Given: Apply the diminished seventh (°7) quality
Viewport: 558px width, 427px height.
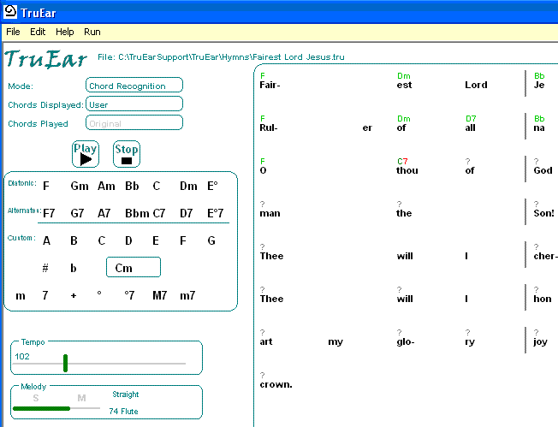Looking at the screenshot, I should coord(129,295).
